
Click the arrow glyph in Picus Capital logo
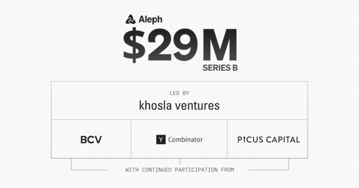[244, 139]
